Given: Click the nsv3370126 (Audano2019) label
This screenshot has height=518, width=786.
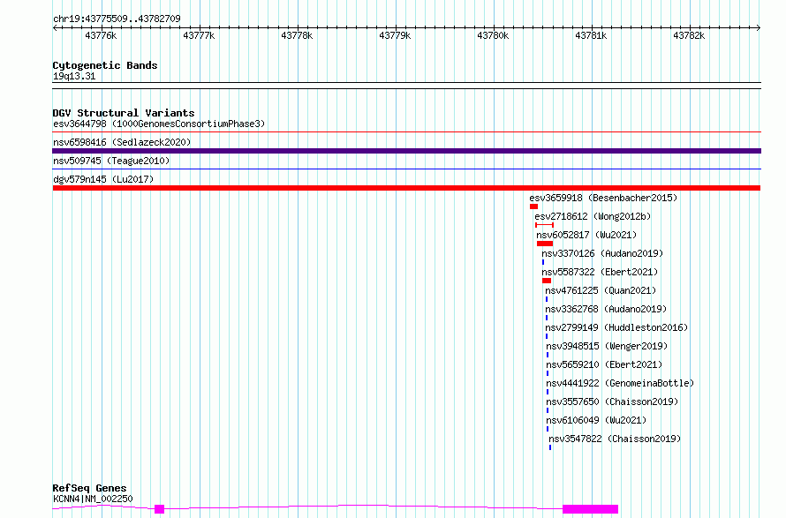Looking at the screenshot, I should point(602,253).
